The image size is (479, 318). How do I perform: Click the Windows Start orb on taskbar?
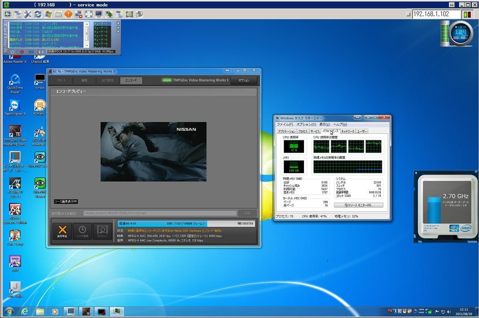point(8,311)
